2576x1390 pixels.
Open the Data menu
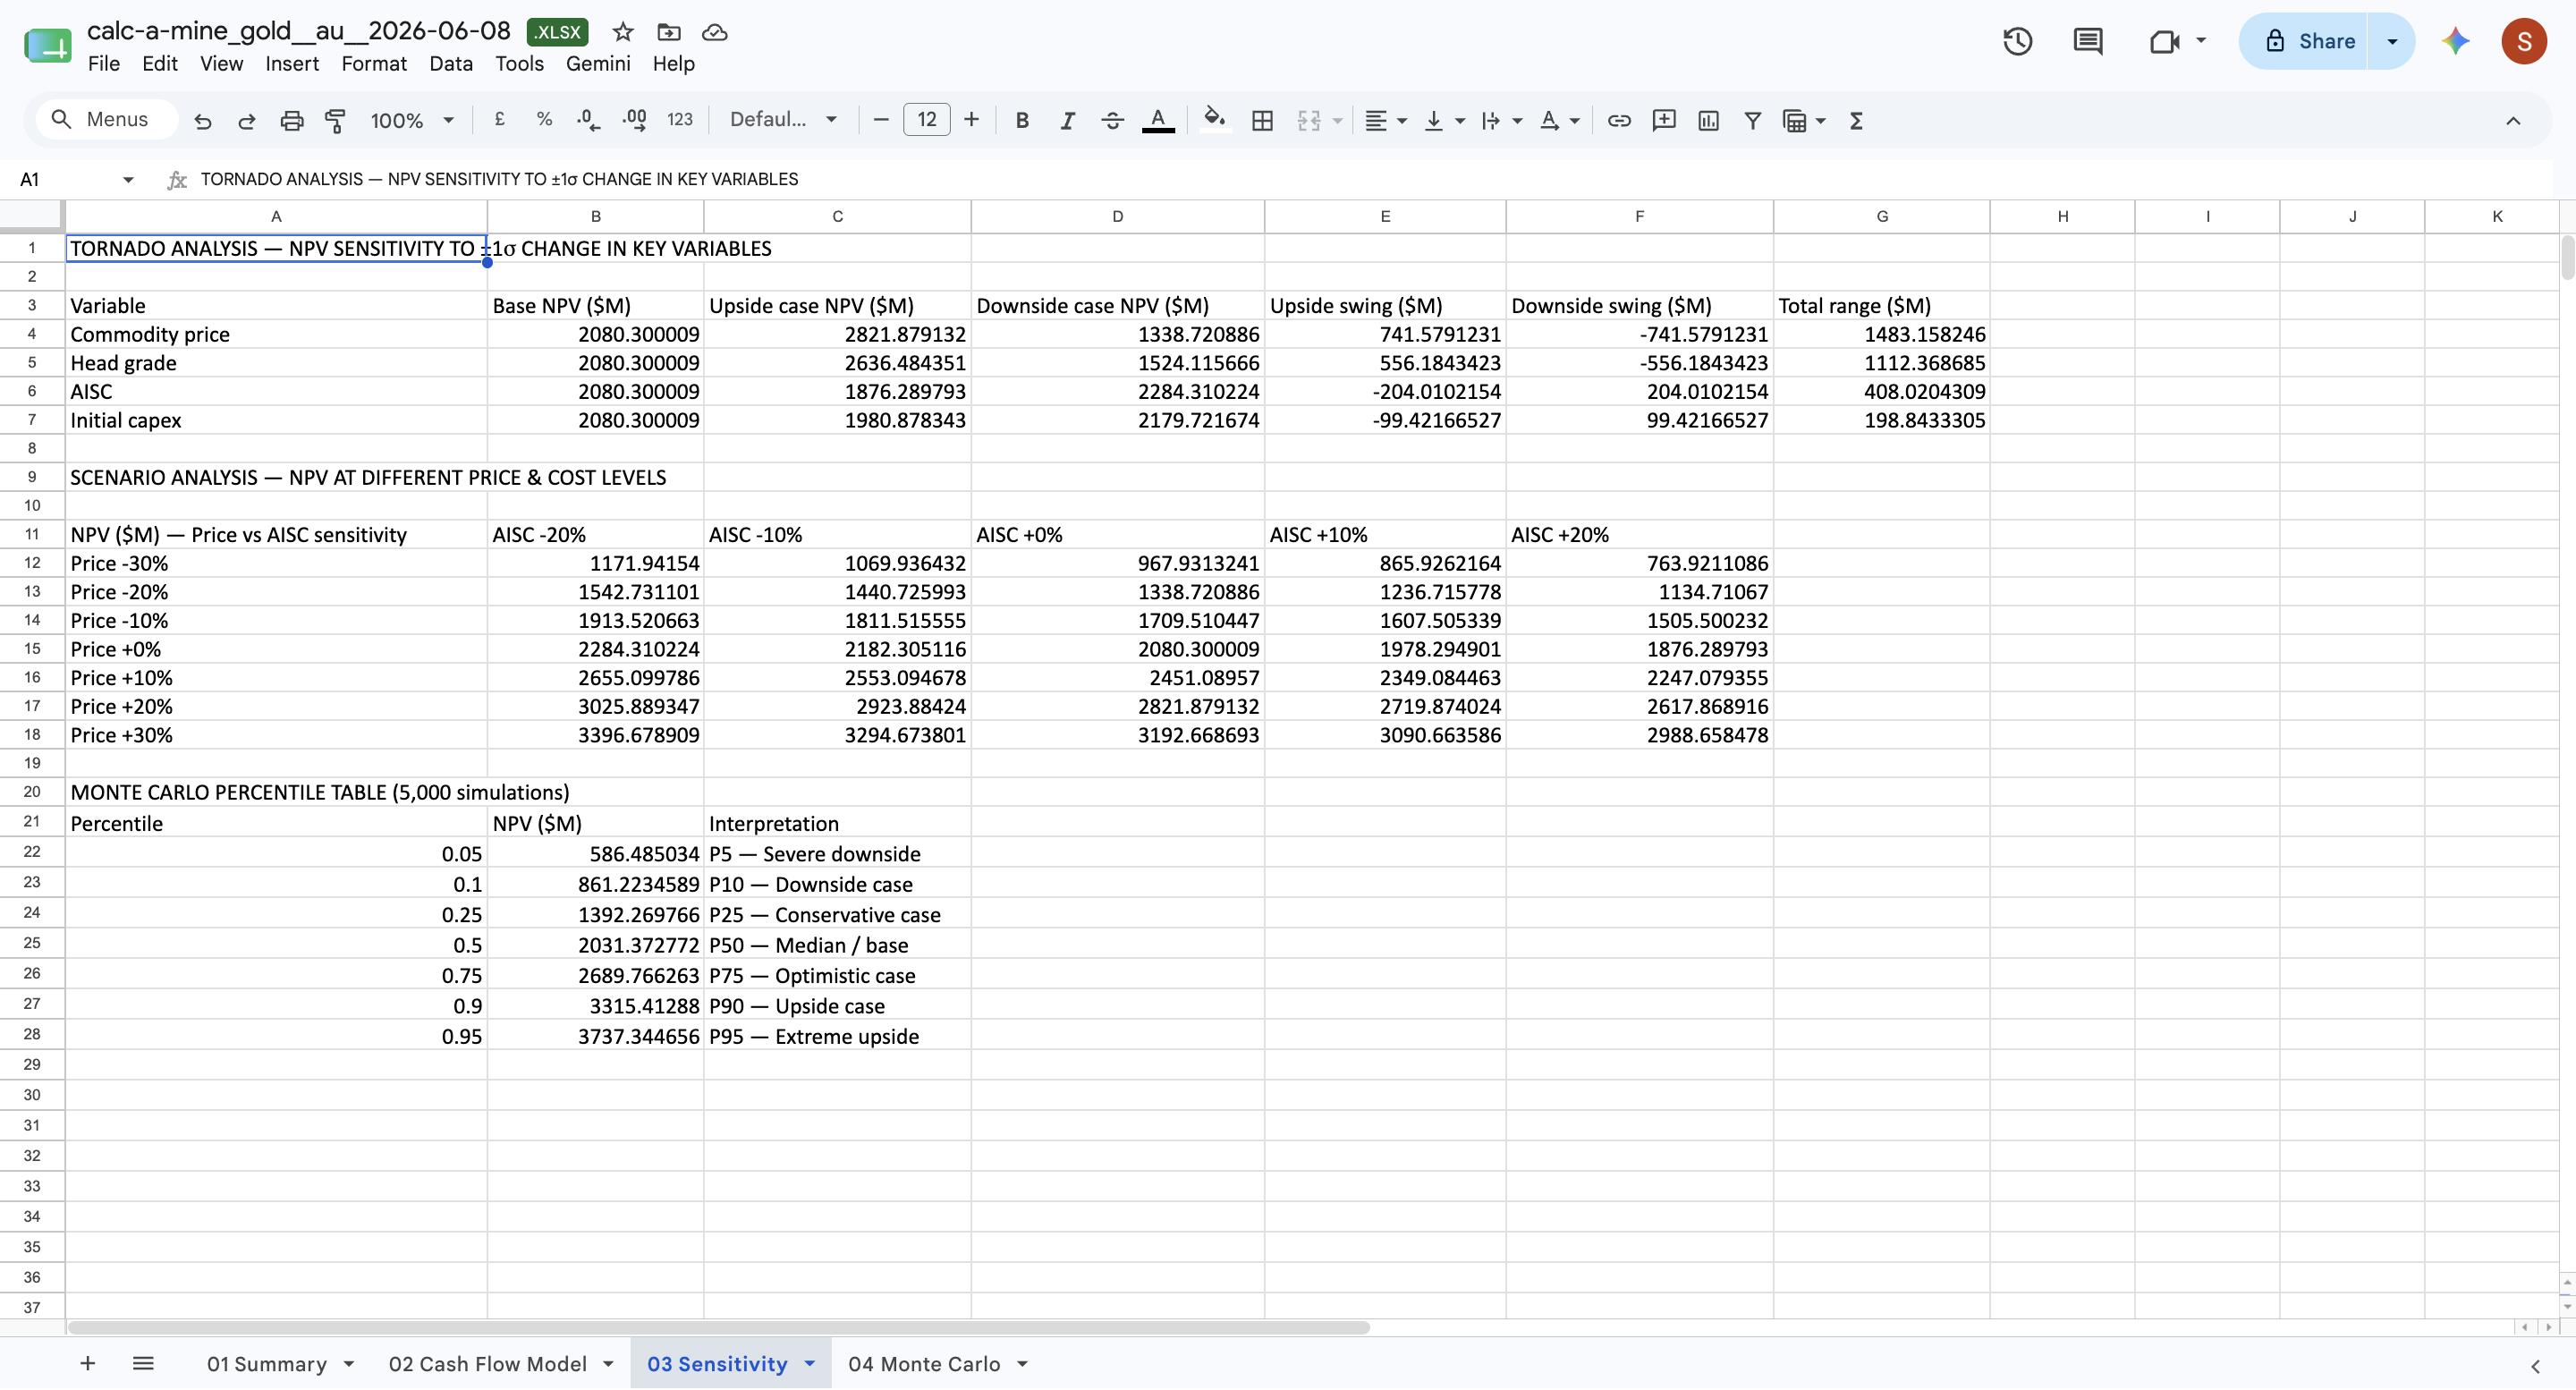[x=451, y=64]
